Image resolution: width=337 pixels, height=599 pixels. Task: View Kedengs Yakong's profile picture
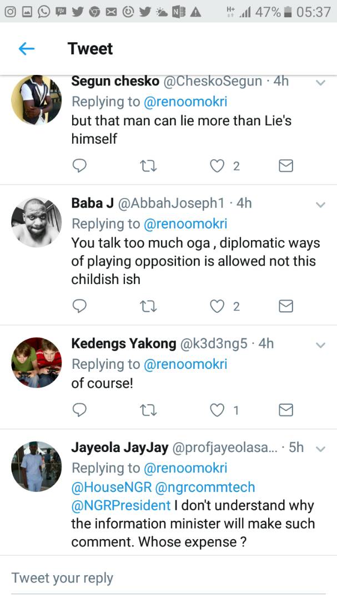[x=37, y=362]
